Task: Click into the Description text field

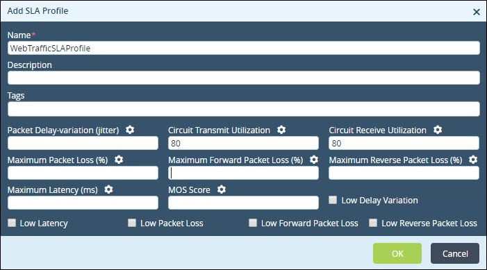Action: click(243, 78)
